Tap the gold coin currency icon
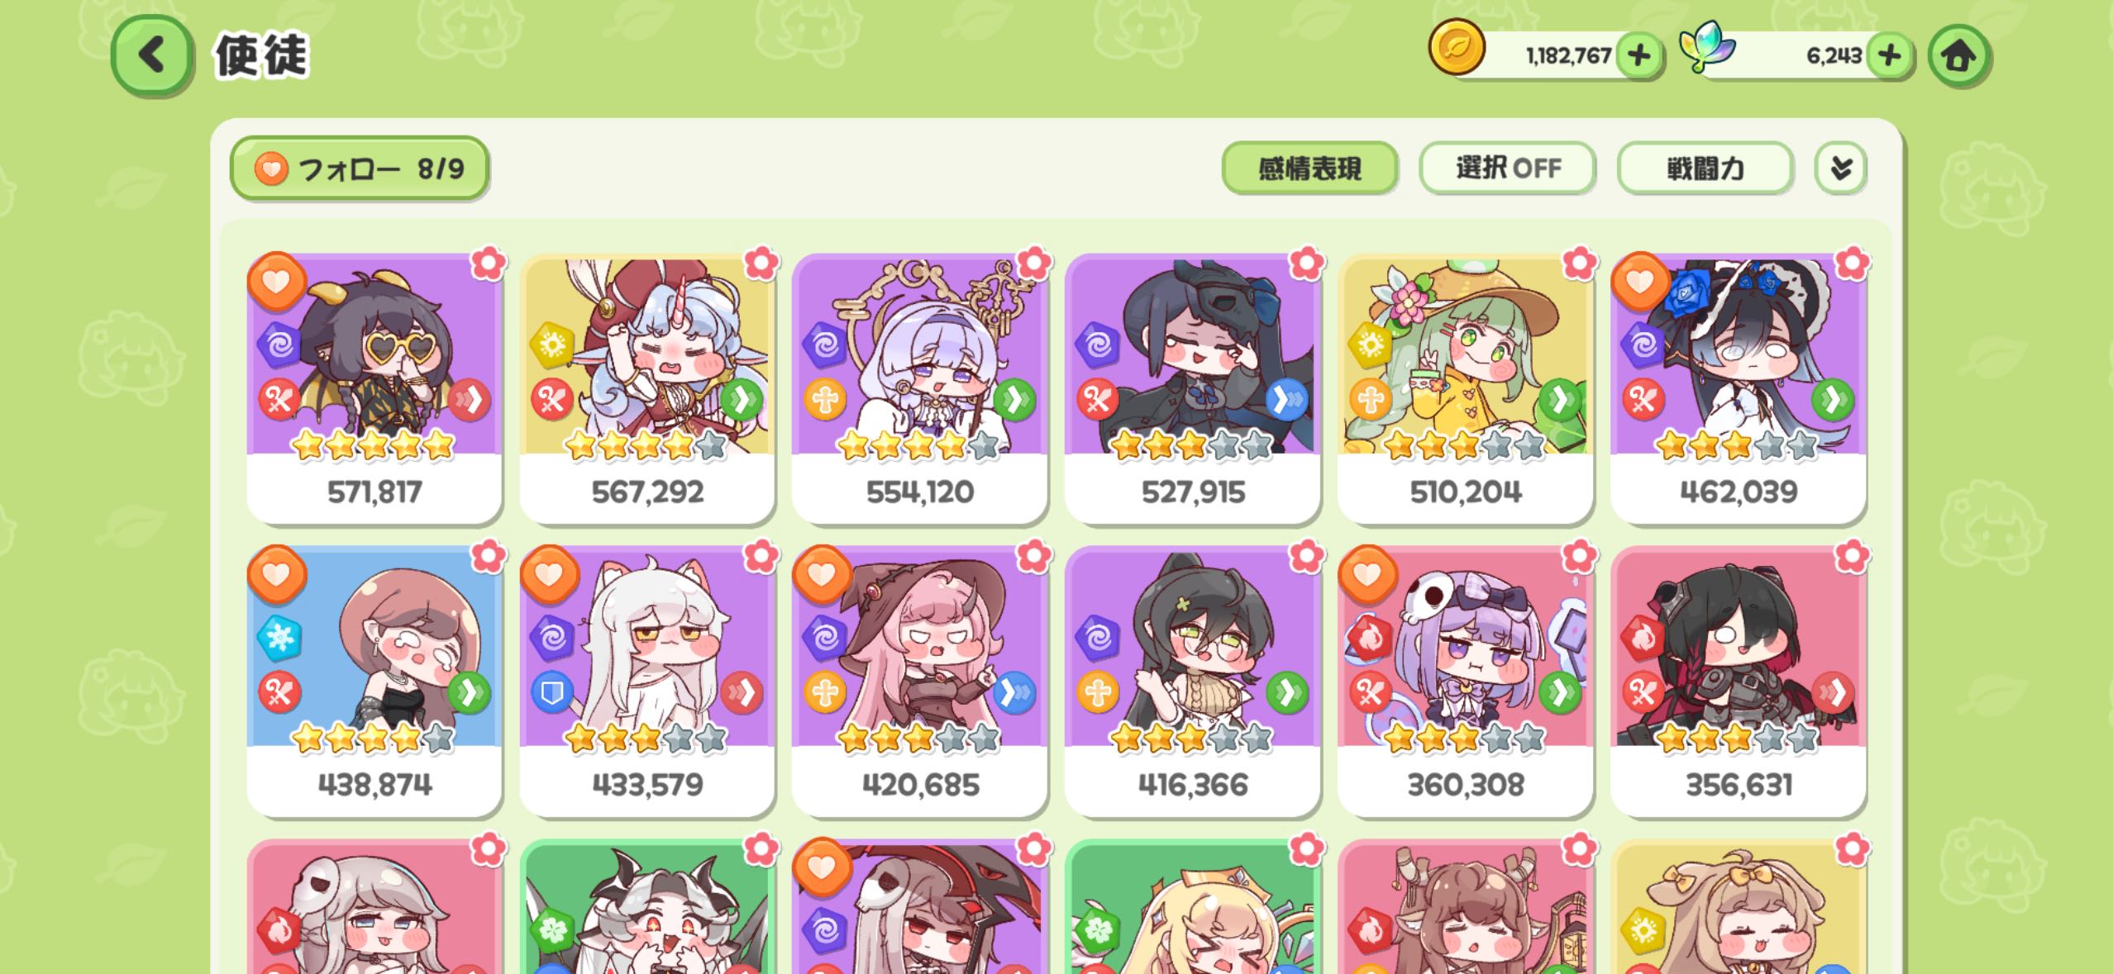This screenshot has width=2113, height=974. (1457, 47)
